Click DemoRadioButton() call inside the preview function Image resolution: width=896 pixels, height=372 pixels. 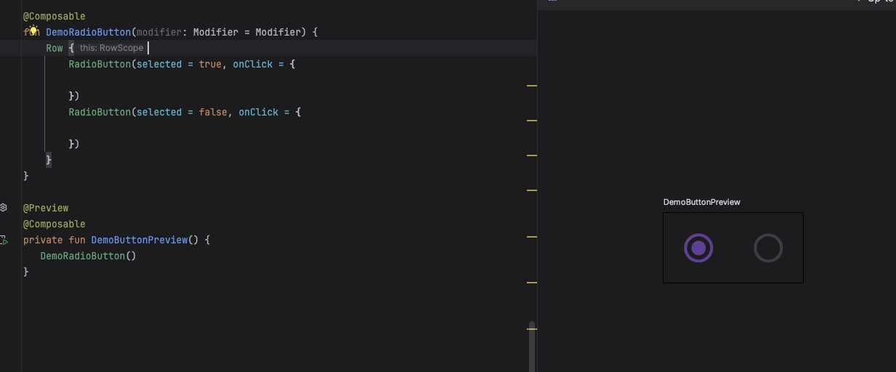pos(88,256)
